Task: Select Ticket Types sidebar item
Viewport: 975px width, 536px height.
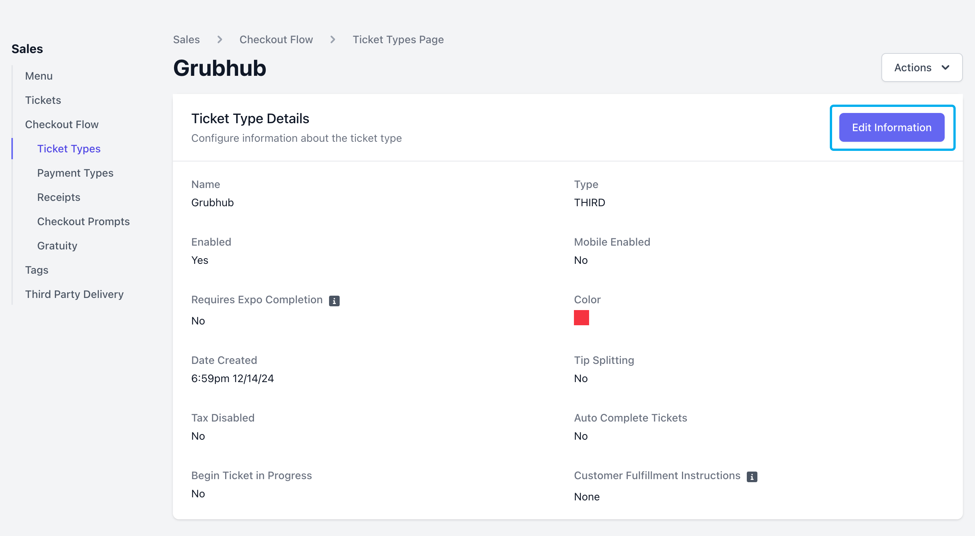Action: coord(69,149)
